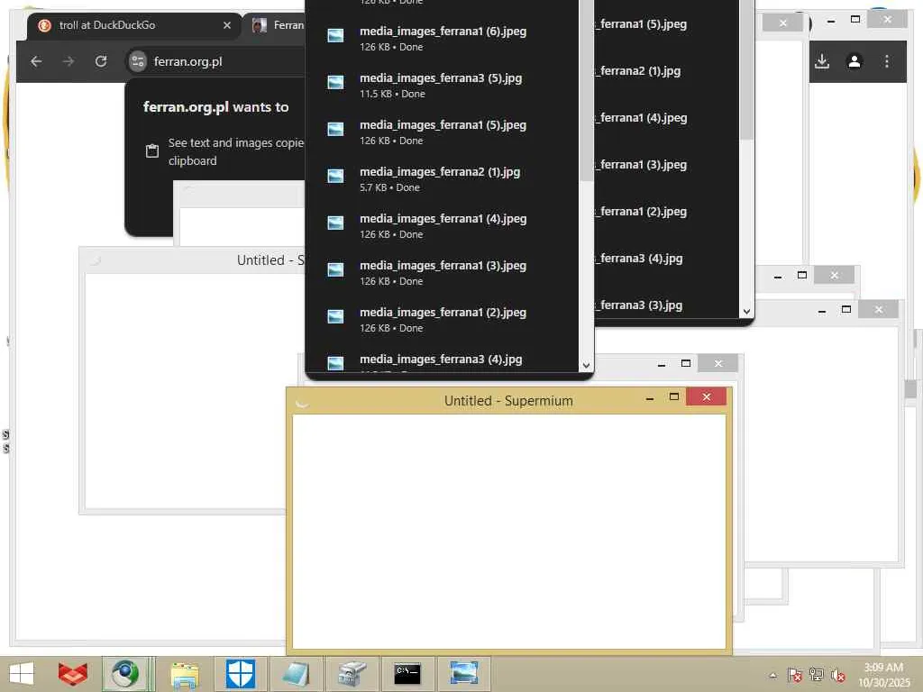Open the Downloads toolbar icon
Viewport: 923px width, 692px height.
[822, 61]
